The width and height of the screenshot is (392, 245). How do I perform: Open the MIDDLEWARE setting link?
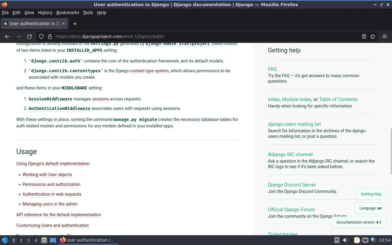[74, 88]
